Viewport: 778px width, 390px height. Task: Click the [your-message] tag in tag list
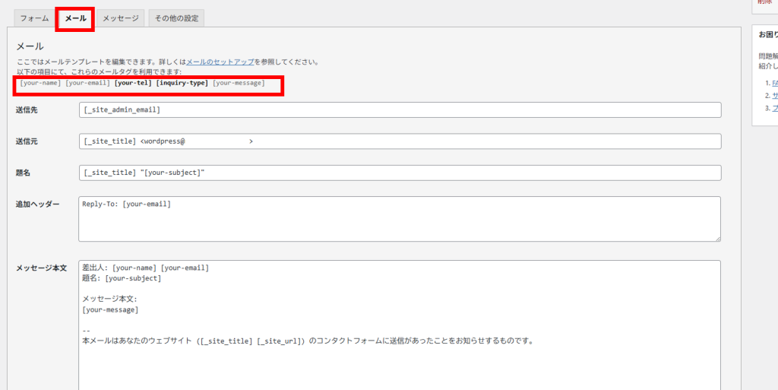[239, 82]
